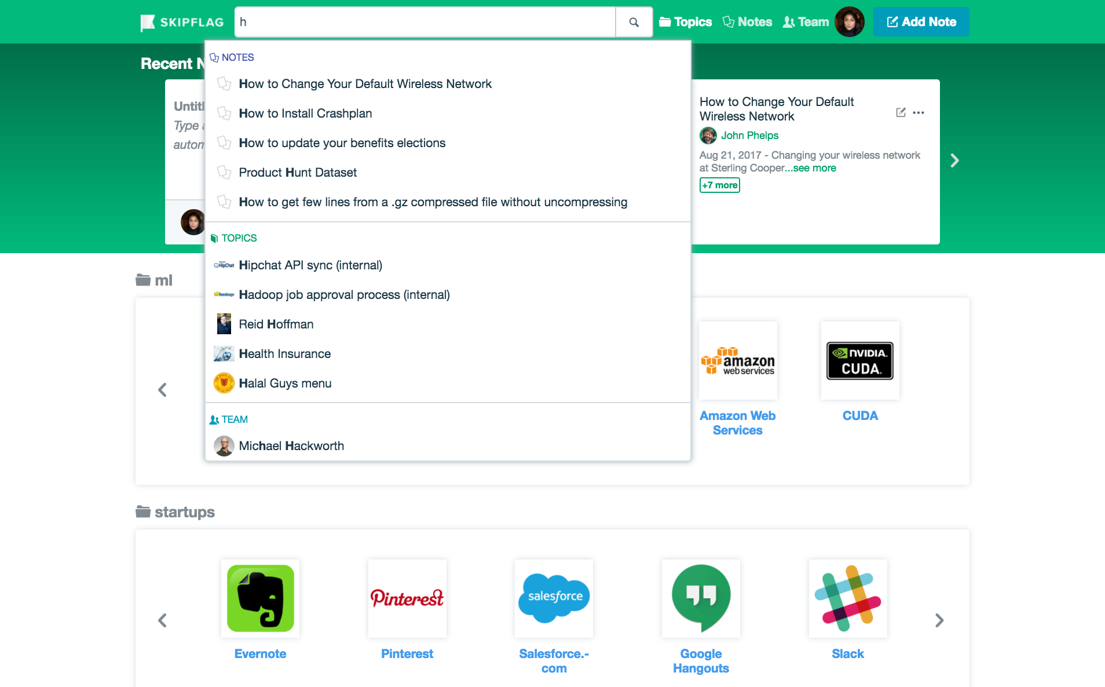Open the ml folder heading
The width and height of the screenshot is (1105, 687).
pyautogui.click(x=154, y=280)
